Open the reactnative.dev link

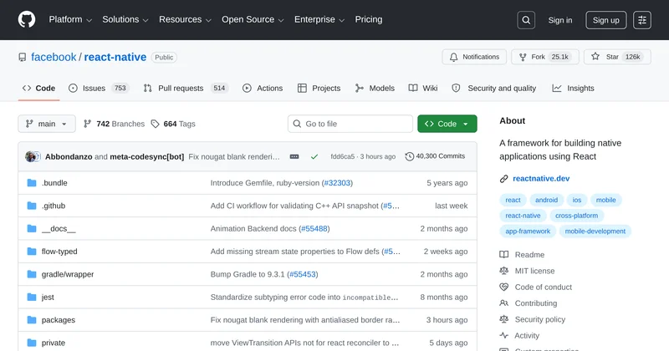click(x=540, y=179)
